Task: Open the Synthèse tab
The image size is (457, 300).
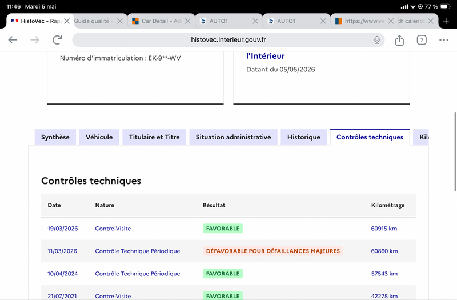Action: (x=55, y=137)
